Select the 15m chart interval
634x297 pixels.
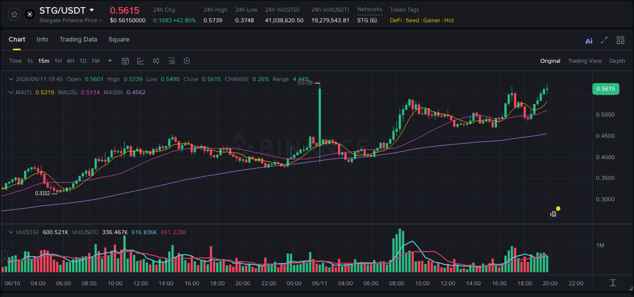[x=44, y=61]
